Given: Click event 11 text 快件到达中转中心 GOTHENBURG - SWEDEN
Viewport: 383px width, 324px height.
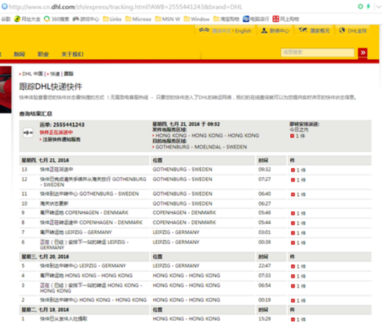Looking at the screenshot, I should pyautogui.click(x=90, y=194).
